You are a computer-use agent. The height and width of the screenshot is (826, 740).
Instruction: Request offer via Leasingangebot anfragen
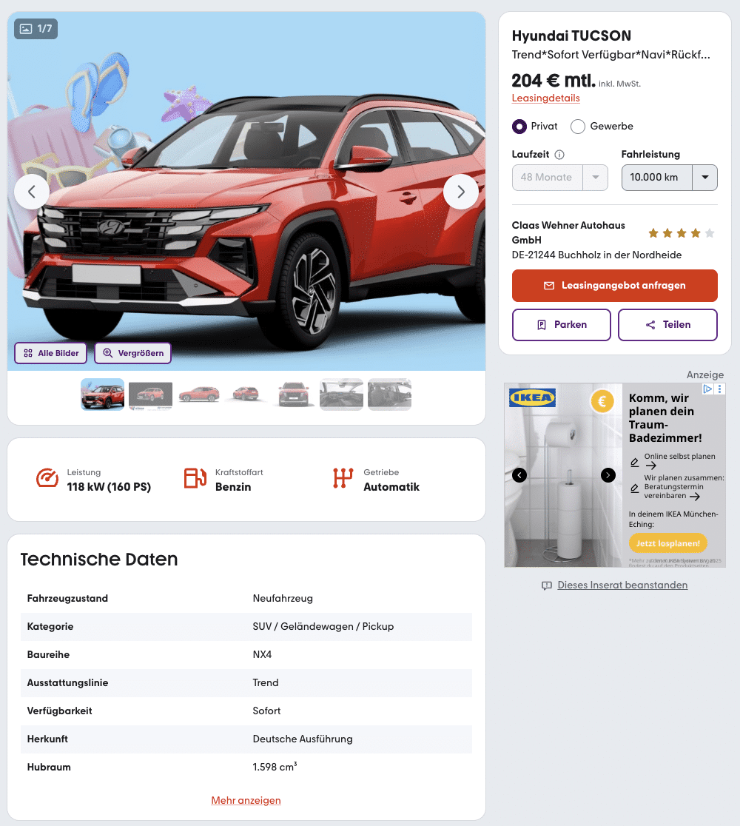coord(615,286)
